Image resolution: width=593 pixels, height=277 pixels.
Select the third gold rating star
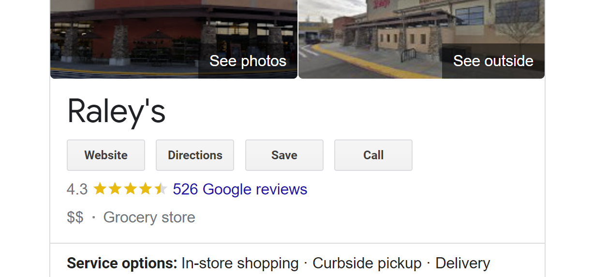pyautogui.click(x=130, y=189)
